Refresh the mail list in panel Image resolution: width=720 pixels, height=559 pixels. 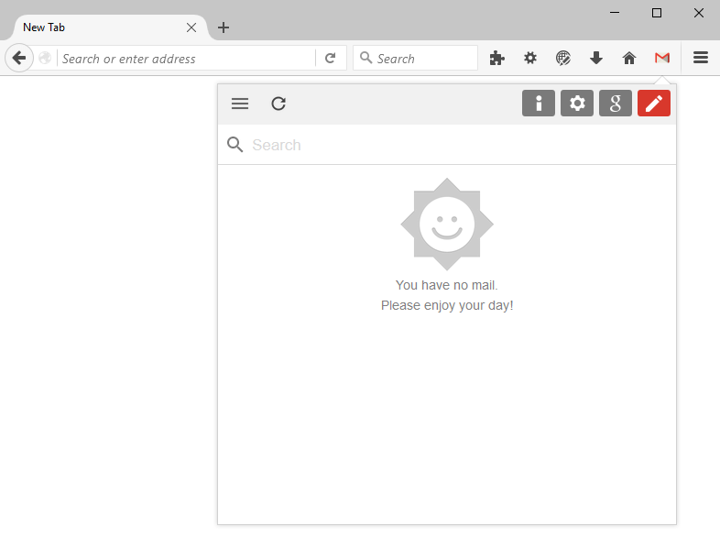pyautogui.click(x=278, y=104)
